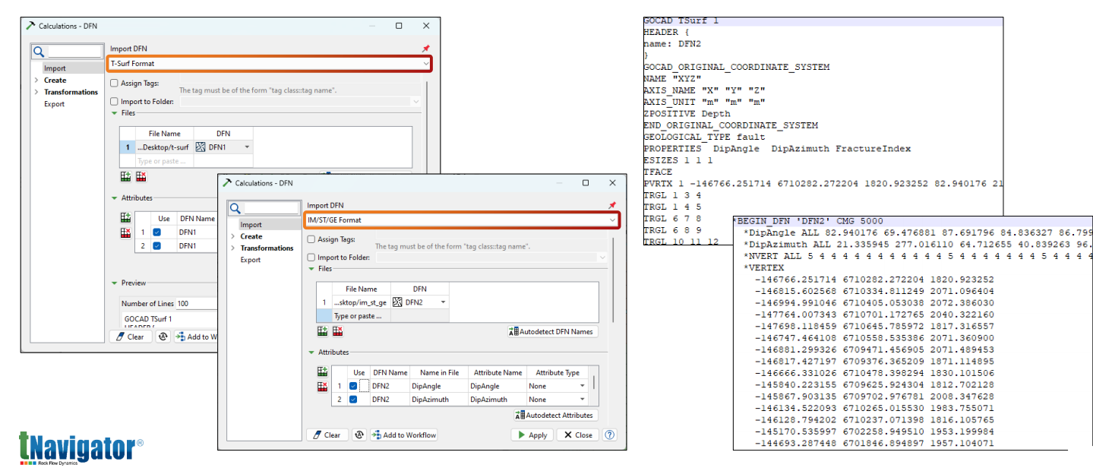Viewport: 1093px width, 471px height.
Task: Enable Assign Tags in the IM/ST/GE window
Action: coord(311,239)
